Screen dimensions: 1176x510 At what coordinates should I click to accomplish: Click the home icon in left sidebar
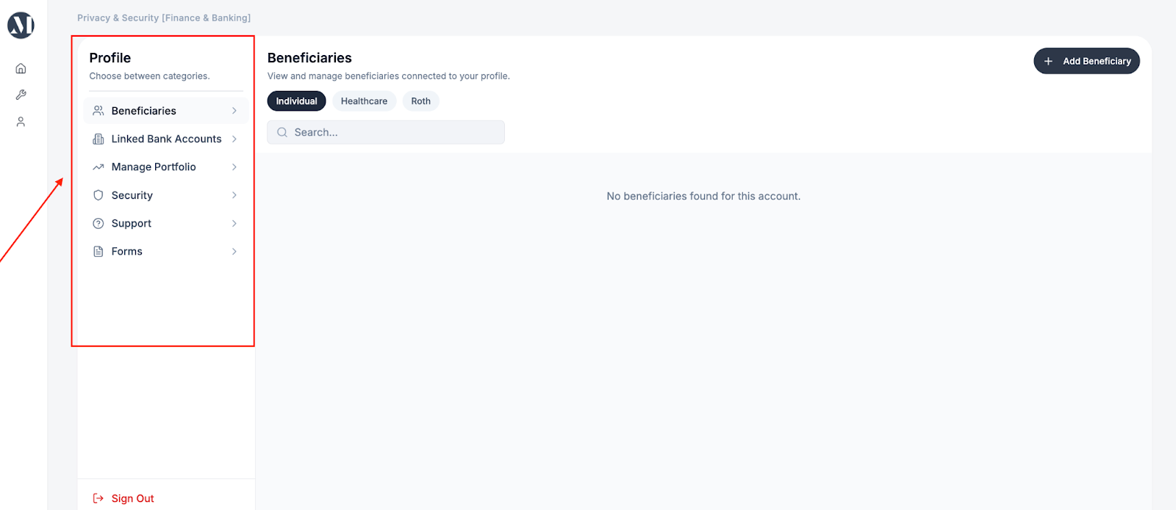21,68
